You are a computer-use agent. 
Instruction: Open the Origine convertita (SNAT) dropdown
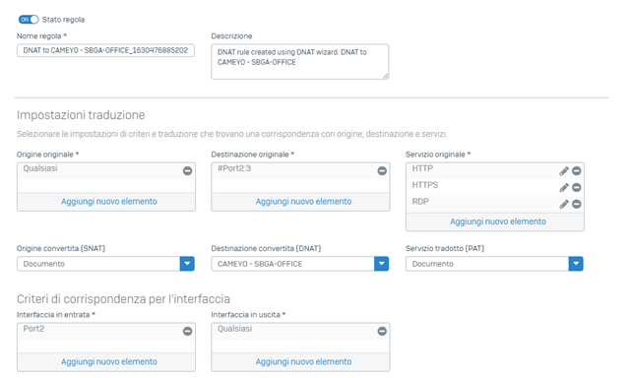coord(187,264)
